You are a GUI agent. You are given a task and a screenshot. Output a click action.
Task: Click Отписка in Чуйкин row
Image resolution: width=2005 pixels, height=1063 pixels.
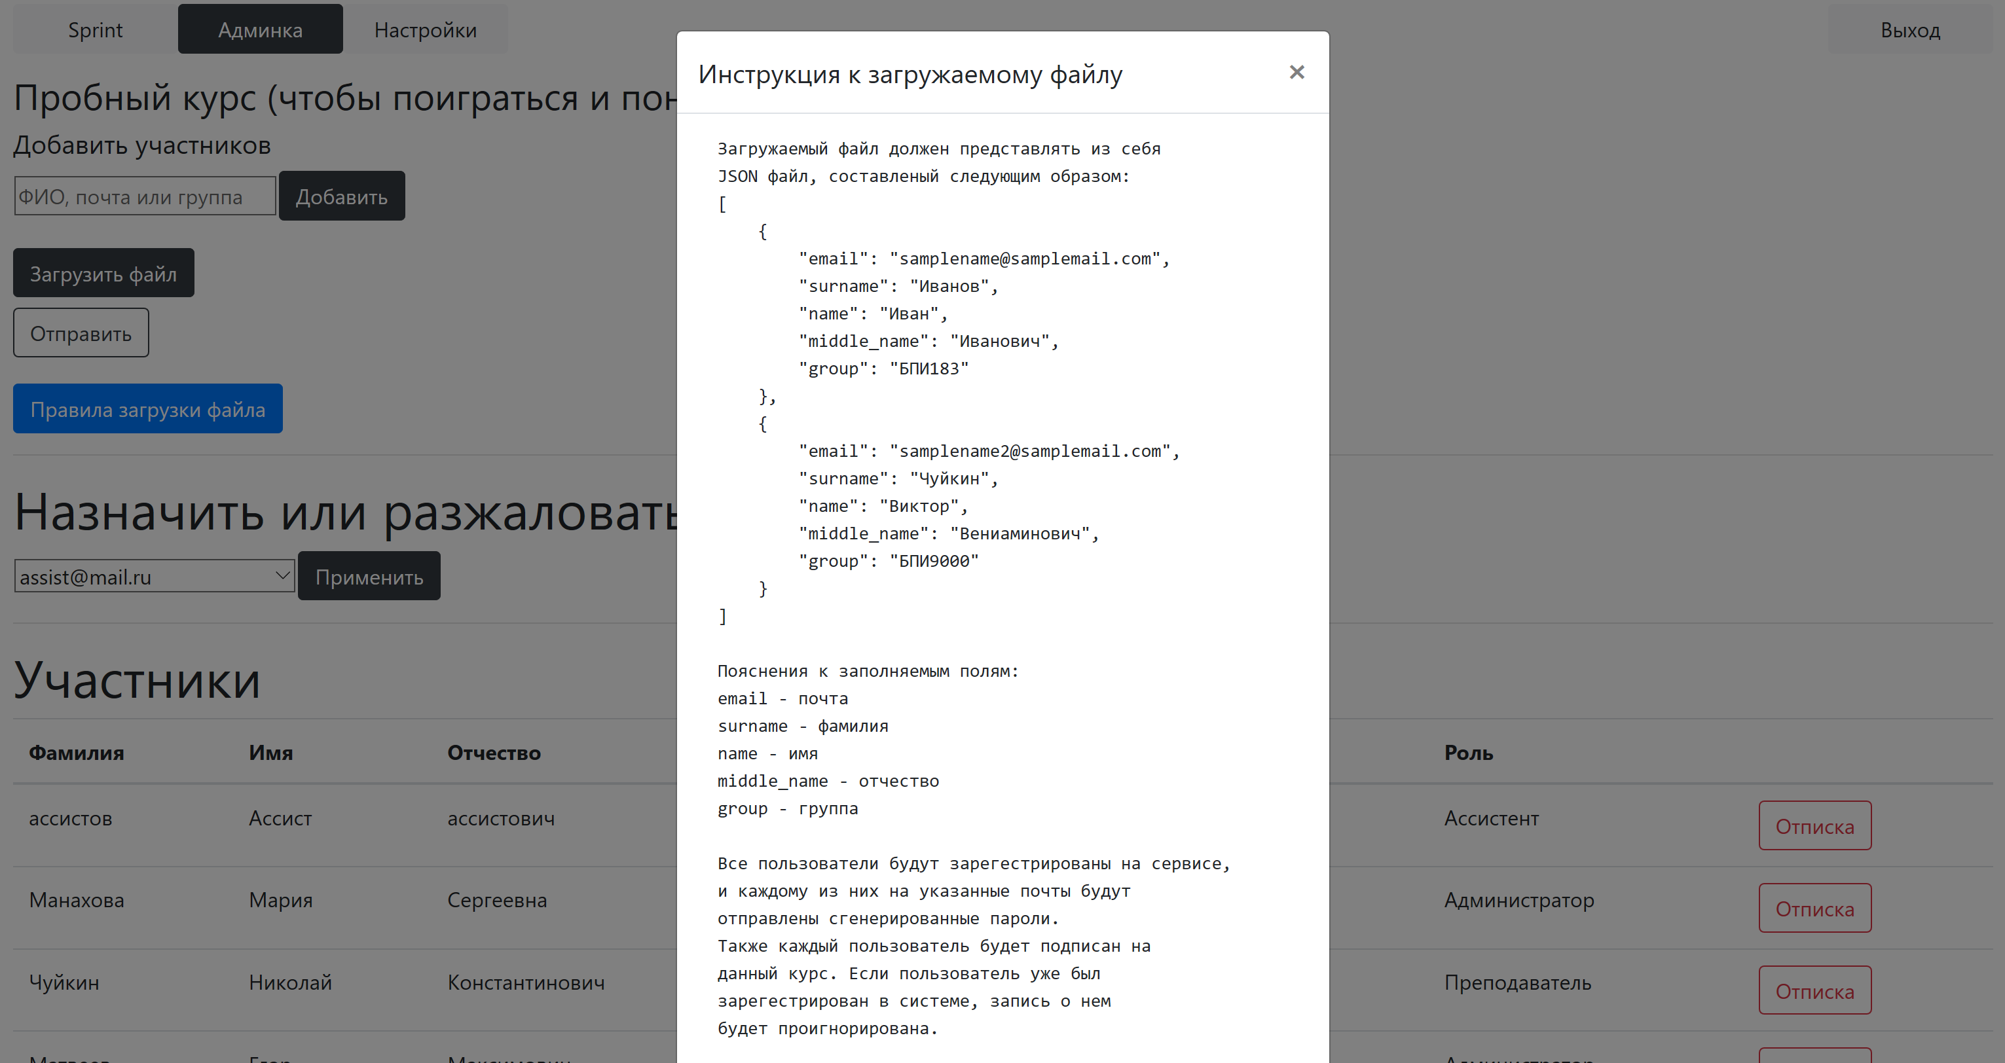[1814, 990]
